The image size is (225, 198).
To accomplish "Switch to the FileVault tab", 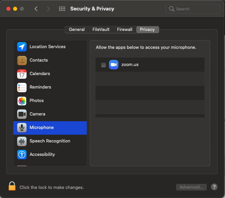I will [x=101, y=29].
